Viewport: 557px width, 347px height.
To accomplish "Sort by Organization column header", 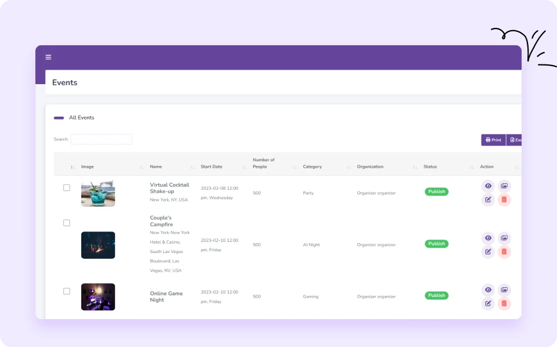I will tap(370, 167).
